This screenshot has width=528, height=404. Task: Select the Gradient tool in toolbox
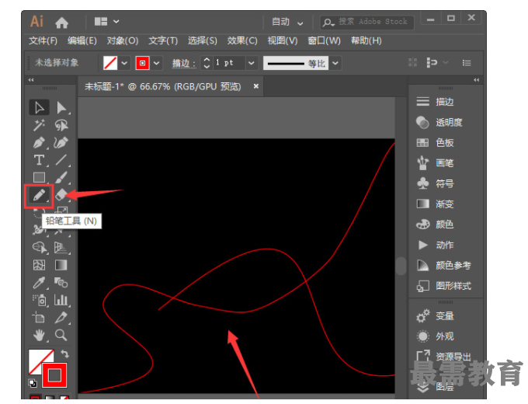click(61, 265)
